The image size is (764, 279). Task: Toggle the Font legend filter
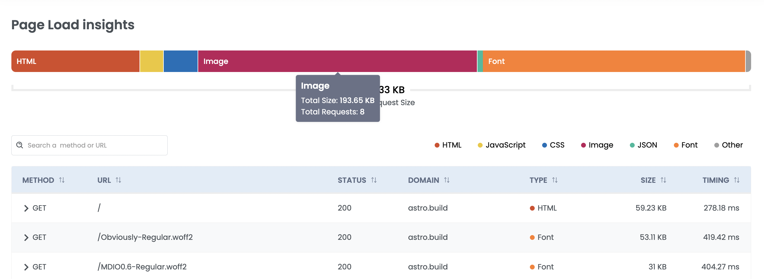(686, 145)
